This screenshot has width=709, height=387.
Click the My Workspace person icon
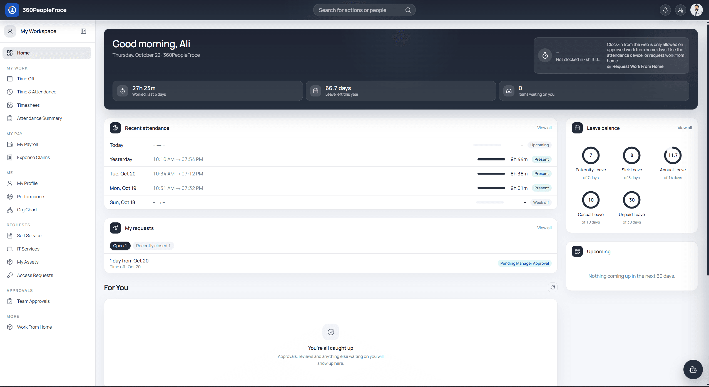pyautogui.click(x=10, y=31)
